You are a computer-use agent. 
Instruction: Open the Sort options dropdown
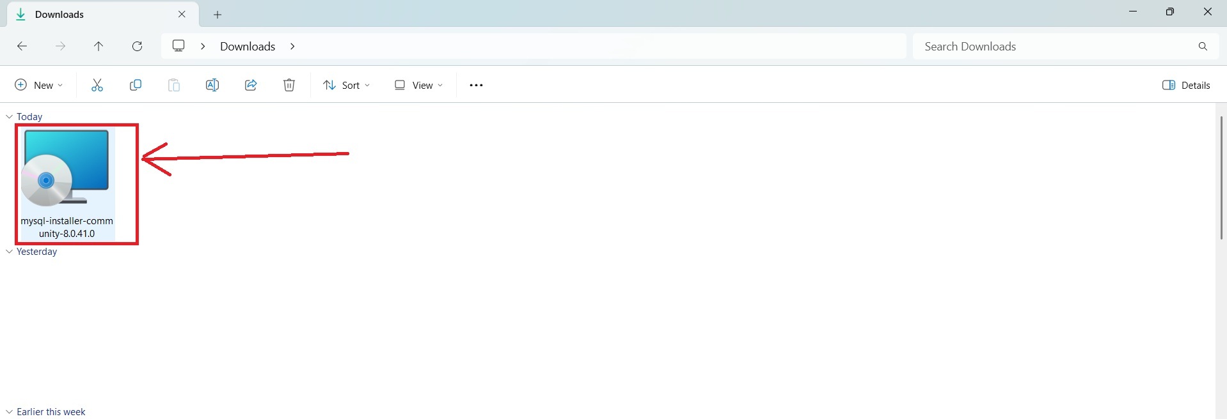tap(346, 85)
